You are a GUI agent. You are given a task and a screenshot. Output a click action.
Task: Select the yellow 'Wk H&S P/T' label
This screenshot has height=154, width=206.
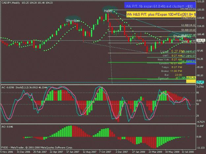[x=161, y=14]
